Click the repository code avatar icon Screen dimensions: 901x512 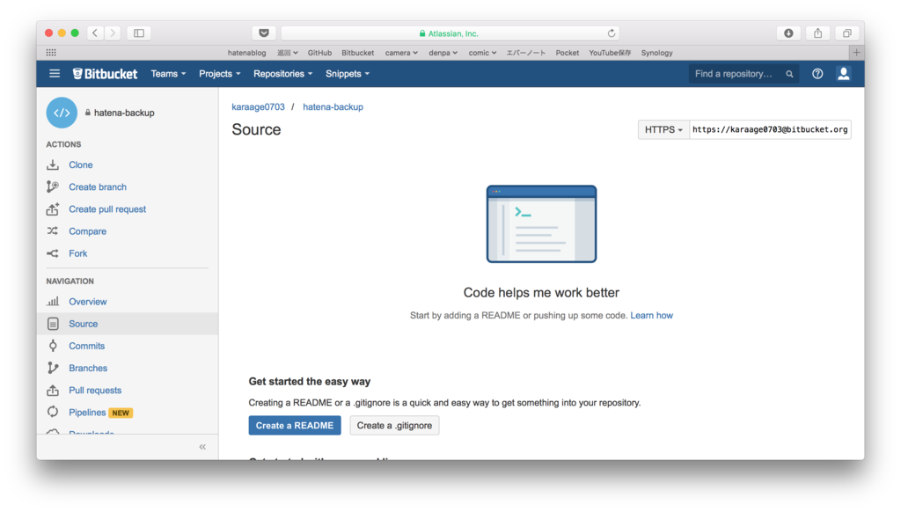click(62, 113)
